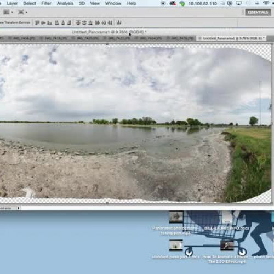Click the Align horizontal centers icon
This screenshot has width=274, height=274.
(x=63, y=22)
